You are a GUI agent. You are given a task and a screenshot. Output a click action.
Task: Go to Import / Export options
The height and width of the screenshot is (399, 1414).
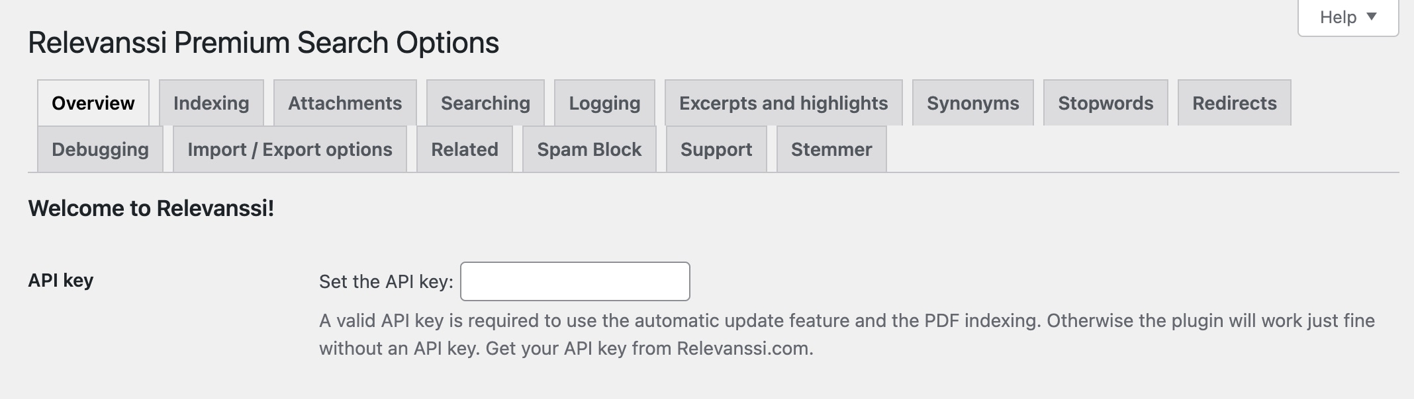[x=289, y=149]
